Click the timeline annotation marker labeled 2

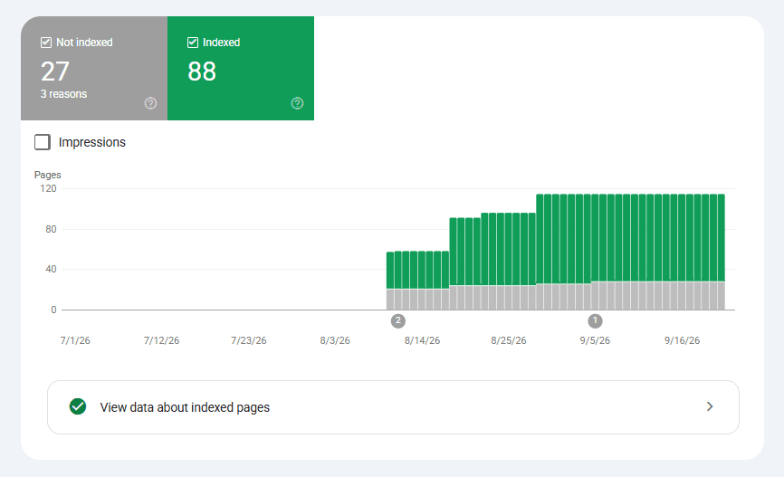(x=398, y=321)
